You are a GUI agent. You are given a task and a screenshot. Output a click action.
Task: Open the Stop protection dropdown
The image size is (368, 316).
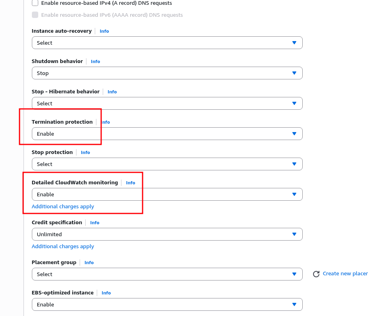point(167,164)
